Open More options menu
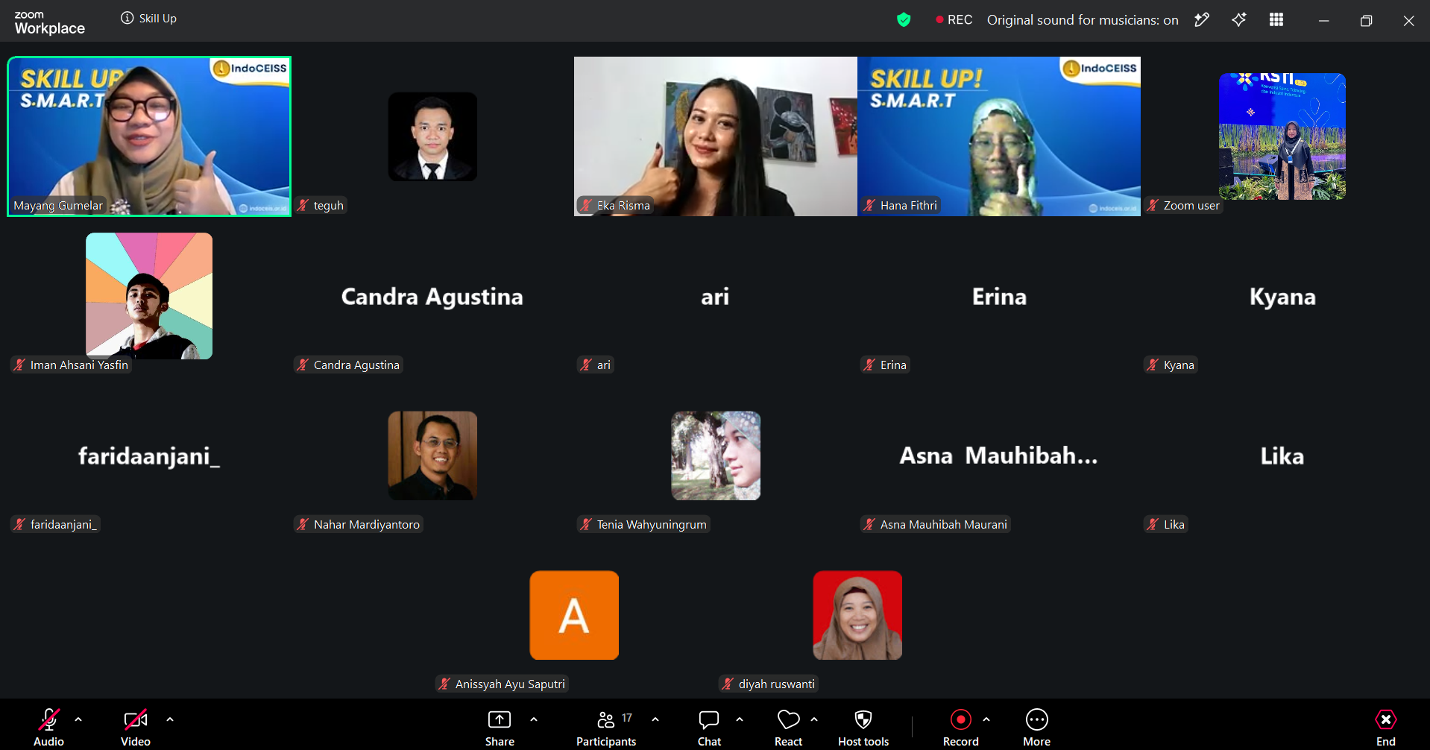 (1037, 727)
